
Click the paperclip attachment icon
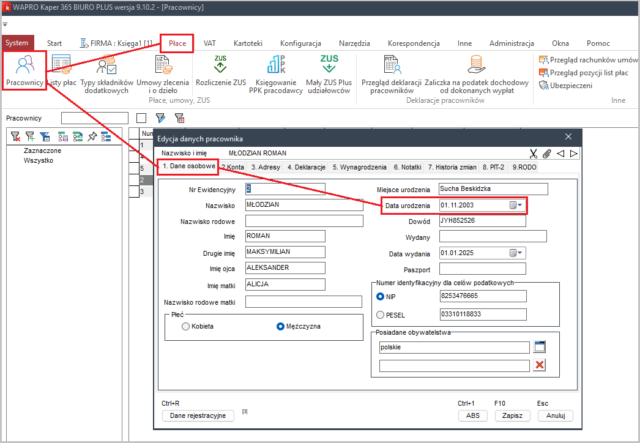547,154
